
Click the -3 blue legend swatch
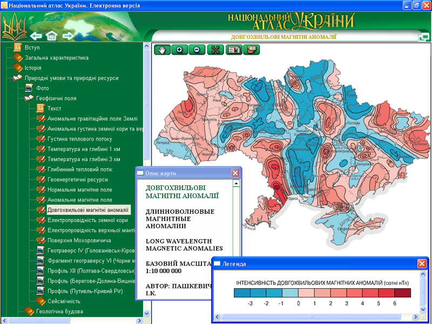point(242,293)
